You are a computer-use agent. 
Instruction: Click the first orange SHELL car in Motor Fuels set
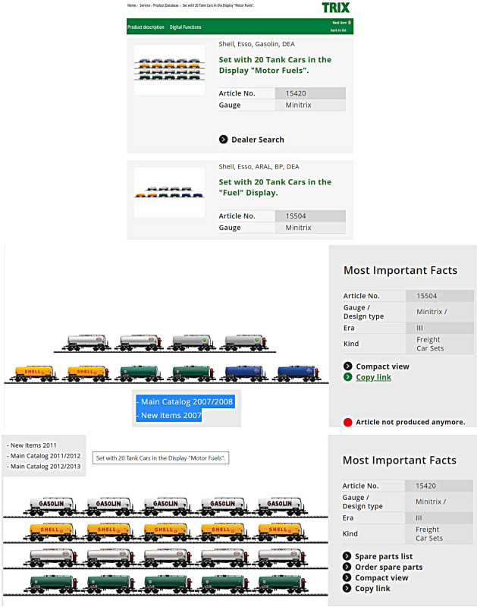(x=51, y=531)
